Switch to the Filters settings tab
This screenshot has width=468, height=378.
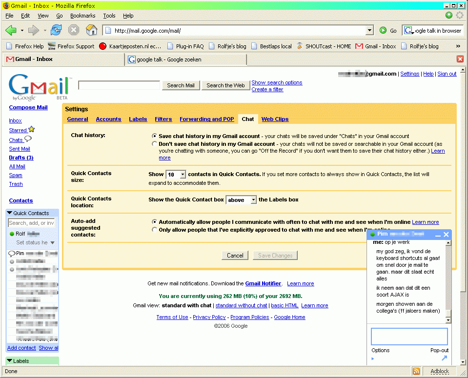pyautogui.click(x=163, y=119)
